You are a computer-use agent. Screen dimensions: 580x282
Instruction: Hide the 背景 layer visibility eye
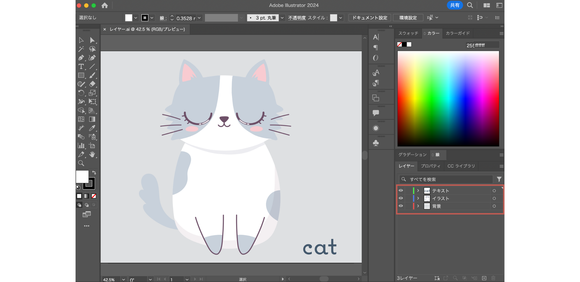[401, 206]
